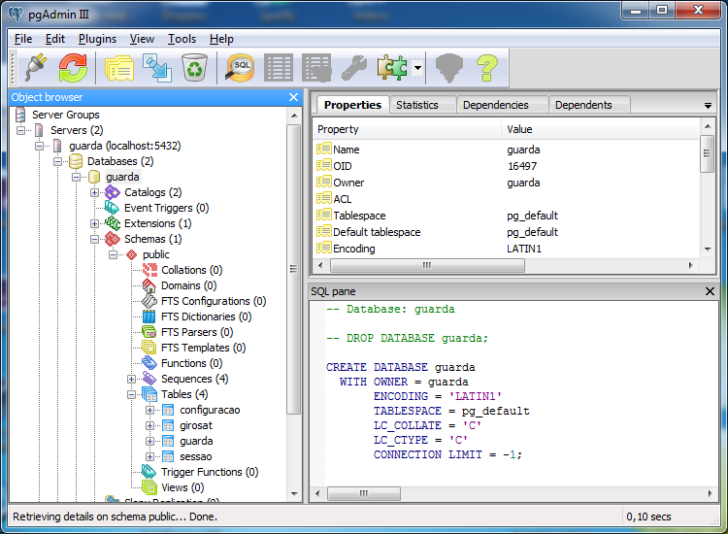Viewport: 728px width, 534px height.
Task: Collapse the Servers (2) tree node
Action: point(20,130)
